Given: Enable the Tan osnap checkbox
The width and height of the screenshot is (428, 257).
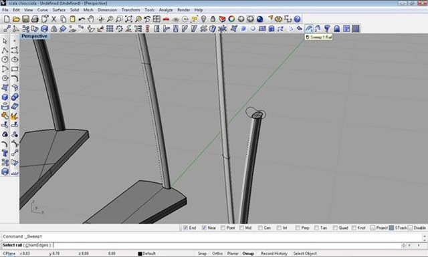Looking at the screenshot, I should pos(316,228).
